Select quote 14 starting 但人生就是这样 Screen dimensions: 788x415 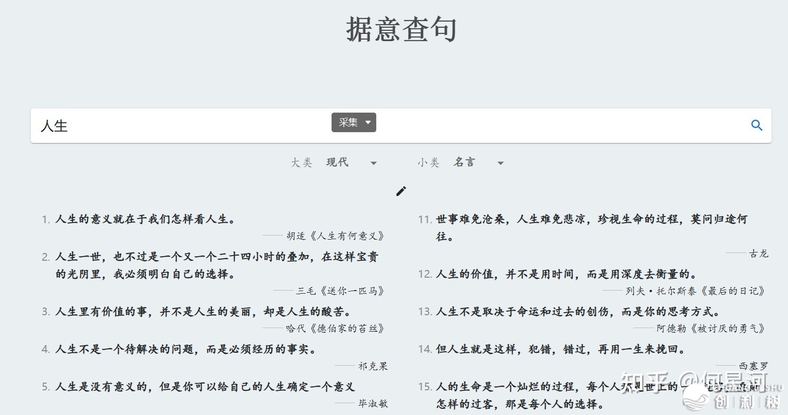(x=560, y=349)
